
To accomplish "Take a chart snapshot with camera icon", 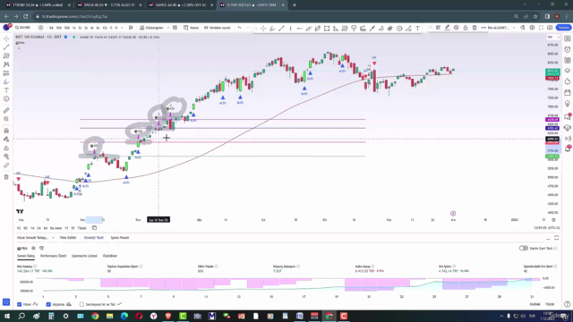I will pos(550,28).
